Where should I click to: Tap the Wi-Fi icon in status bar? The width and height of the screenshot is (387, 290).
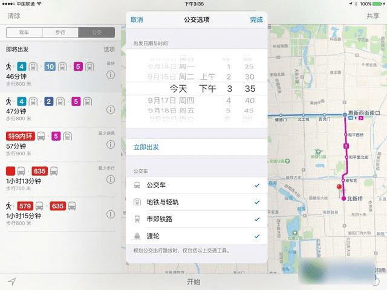point(39,4)
